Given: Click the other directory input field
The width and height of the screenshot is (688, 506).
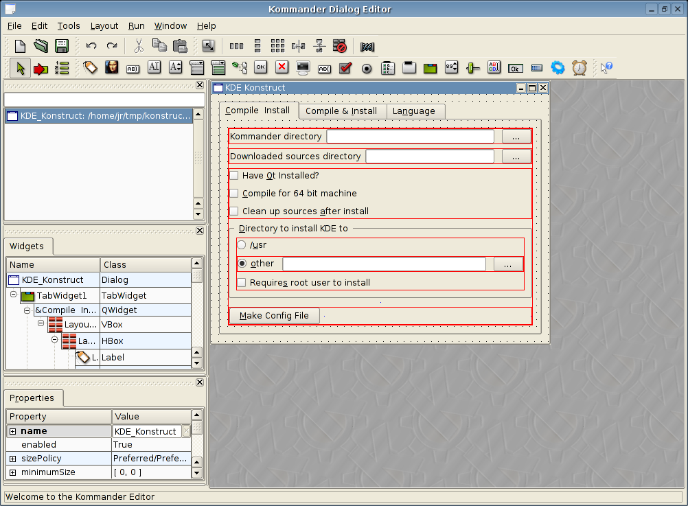Looking at the screenshot, I should point(384,264).
